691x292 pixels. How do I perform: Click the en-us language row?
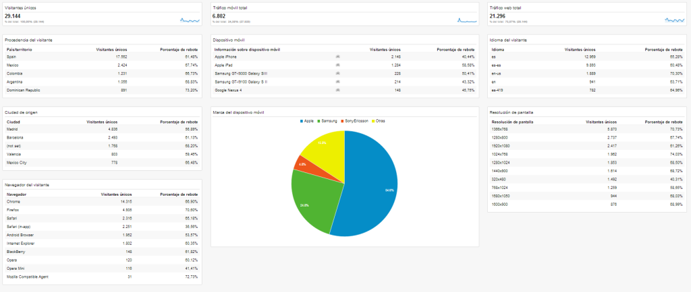[588, 73]
